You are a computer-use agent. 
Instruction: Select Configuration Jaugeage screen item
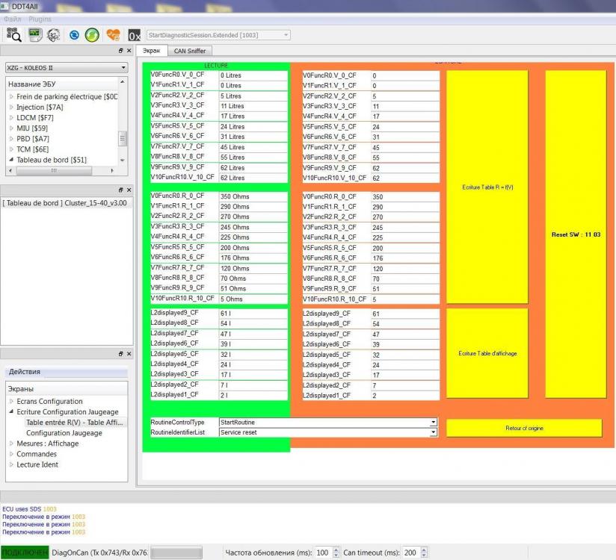pyautogui.click(x=64, y=433)
